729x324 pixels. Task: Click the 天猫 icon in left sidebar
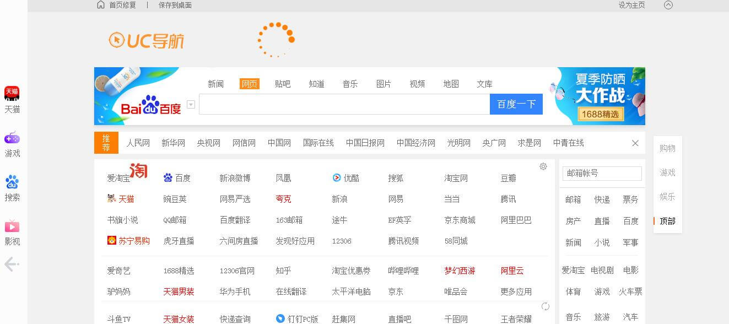point(12,93)
